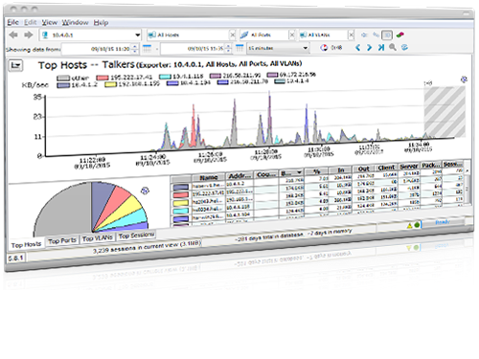Click the pie clock icon beside 0MB
Image resolution: width=479 pixels, height=359 pixels.
324,48
